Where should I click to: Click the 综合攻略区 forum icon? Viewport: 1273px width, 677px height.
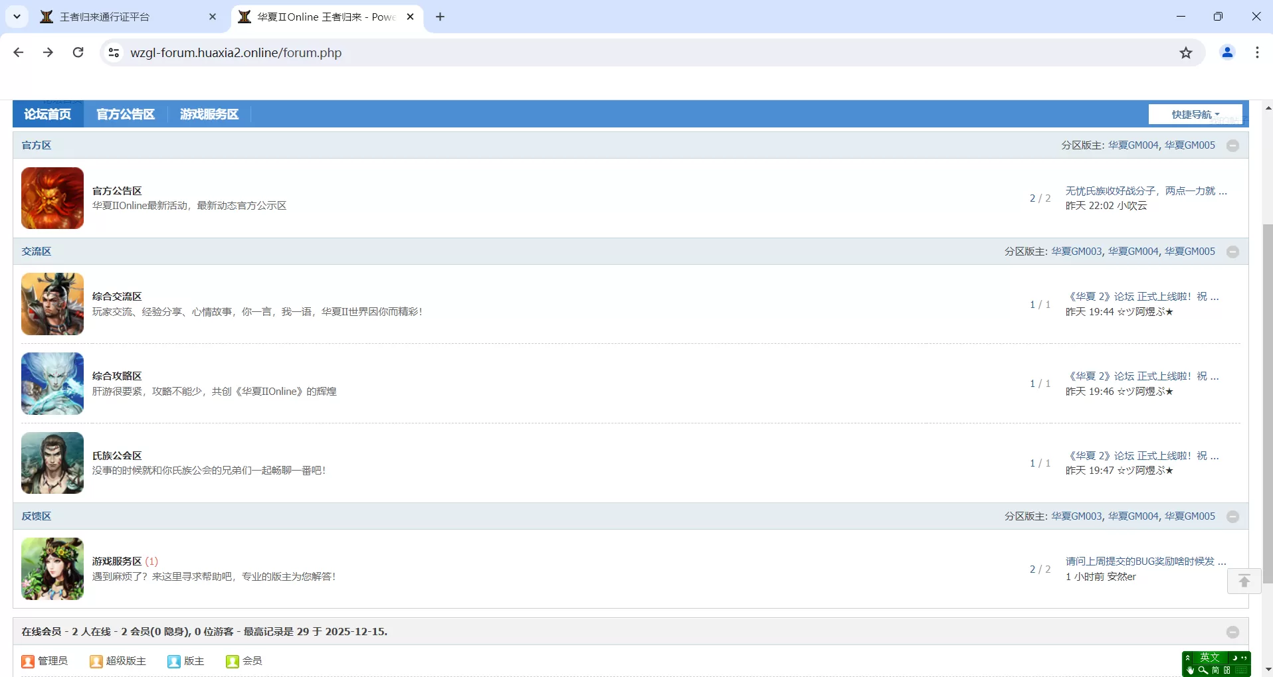52,384
